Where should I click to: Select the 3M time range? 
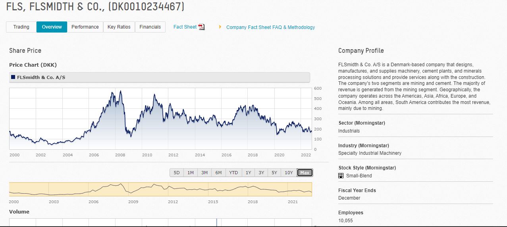(204, 173)
